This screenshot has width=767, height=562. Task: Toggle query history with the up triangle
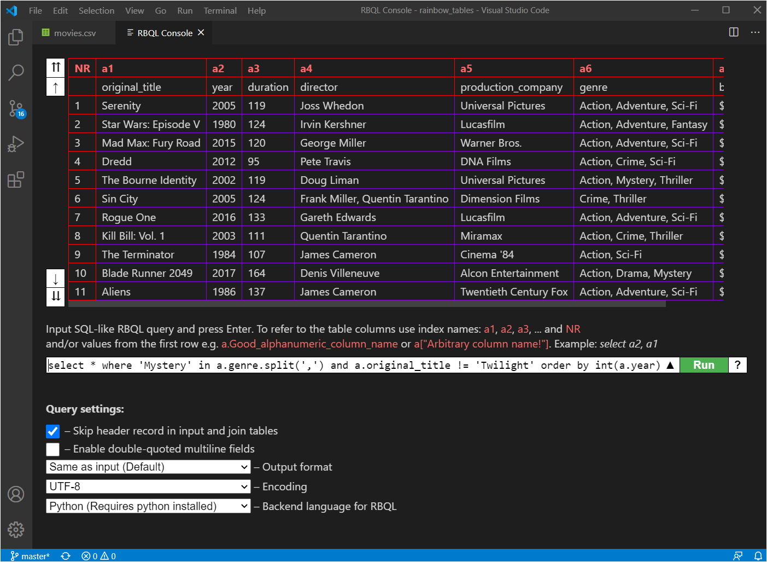(x=670, y=365)
